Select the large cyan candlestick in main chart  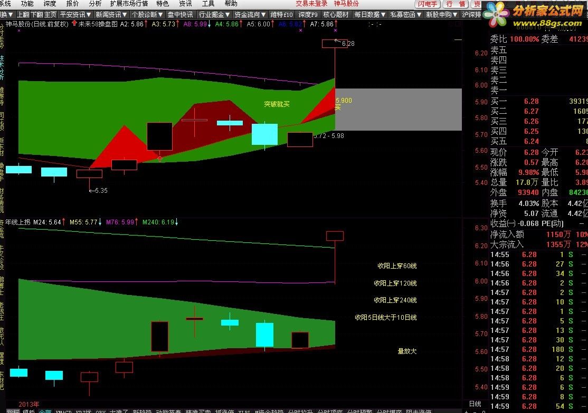pyautogui.click(x=264, y=134)
